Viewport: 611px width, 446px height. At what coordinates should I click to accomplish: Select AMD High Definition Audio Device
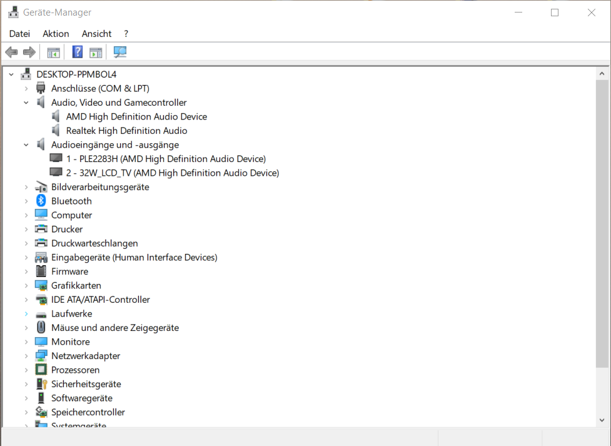136,116
